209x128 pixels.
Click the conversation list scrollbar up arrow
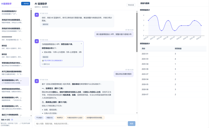click(31, 9)
